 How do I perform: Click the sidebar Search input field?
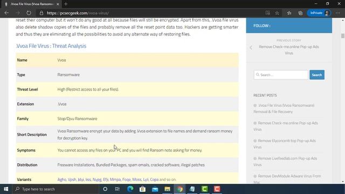tap(281, 75)
